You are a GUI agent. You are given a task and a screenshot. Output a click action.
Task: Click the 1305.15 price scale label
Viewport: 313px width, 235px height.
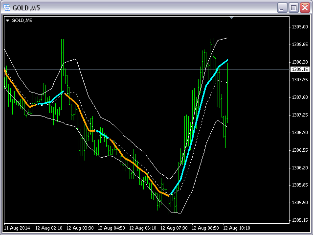[300, 220]
